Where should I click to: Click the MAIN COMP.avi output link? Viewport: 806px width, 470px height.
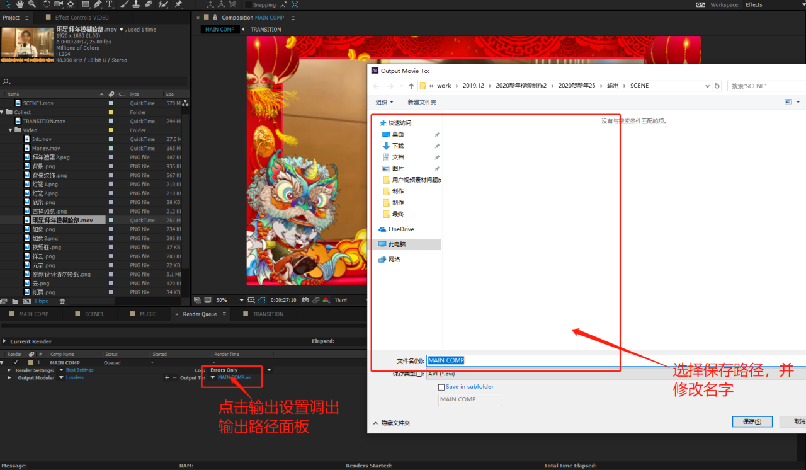pyautogui.click(x=235, y=377)
